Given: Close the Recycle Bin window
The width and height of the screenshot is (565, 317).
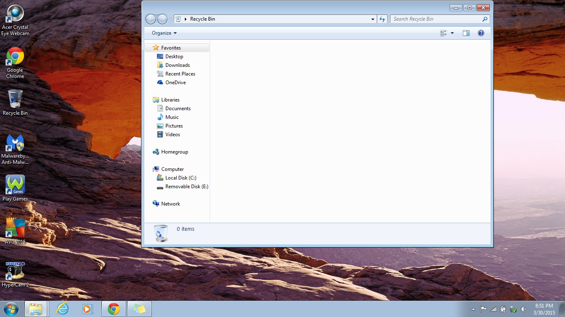Looking at the screenshot, I should (x=483, y=7).
